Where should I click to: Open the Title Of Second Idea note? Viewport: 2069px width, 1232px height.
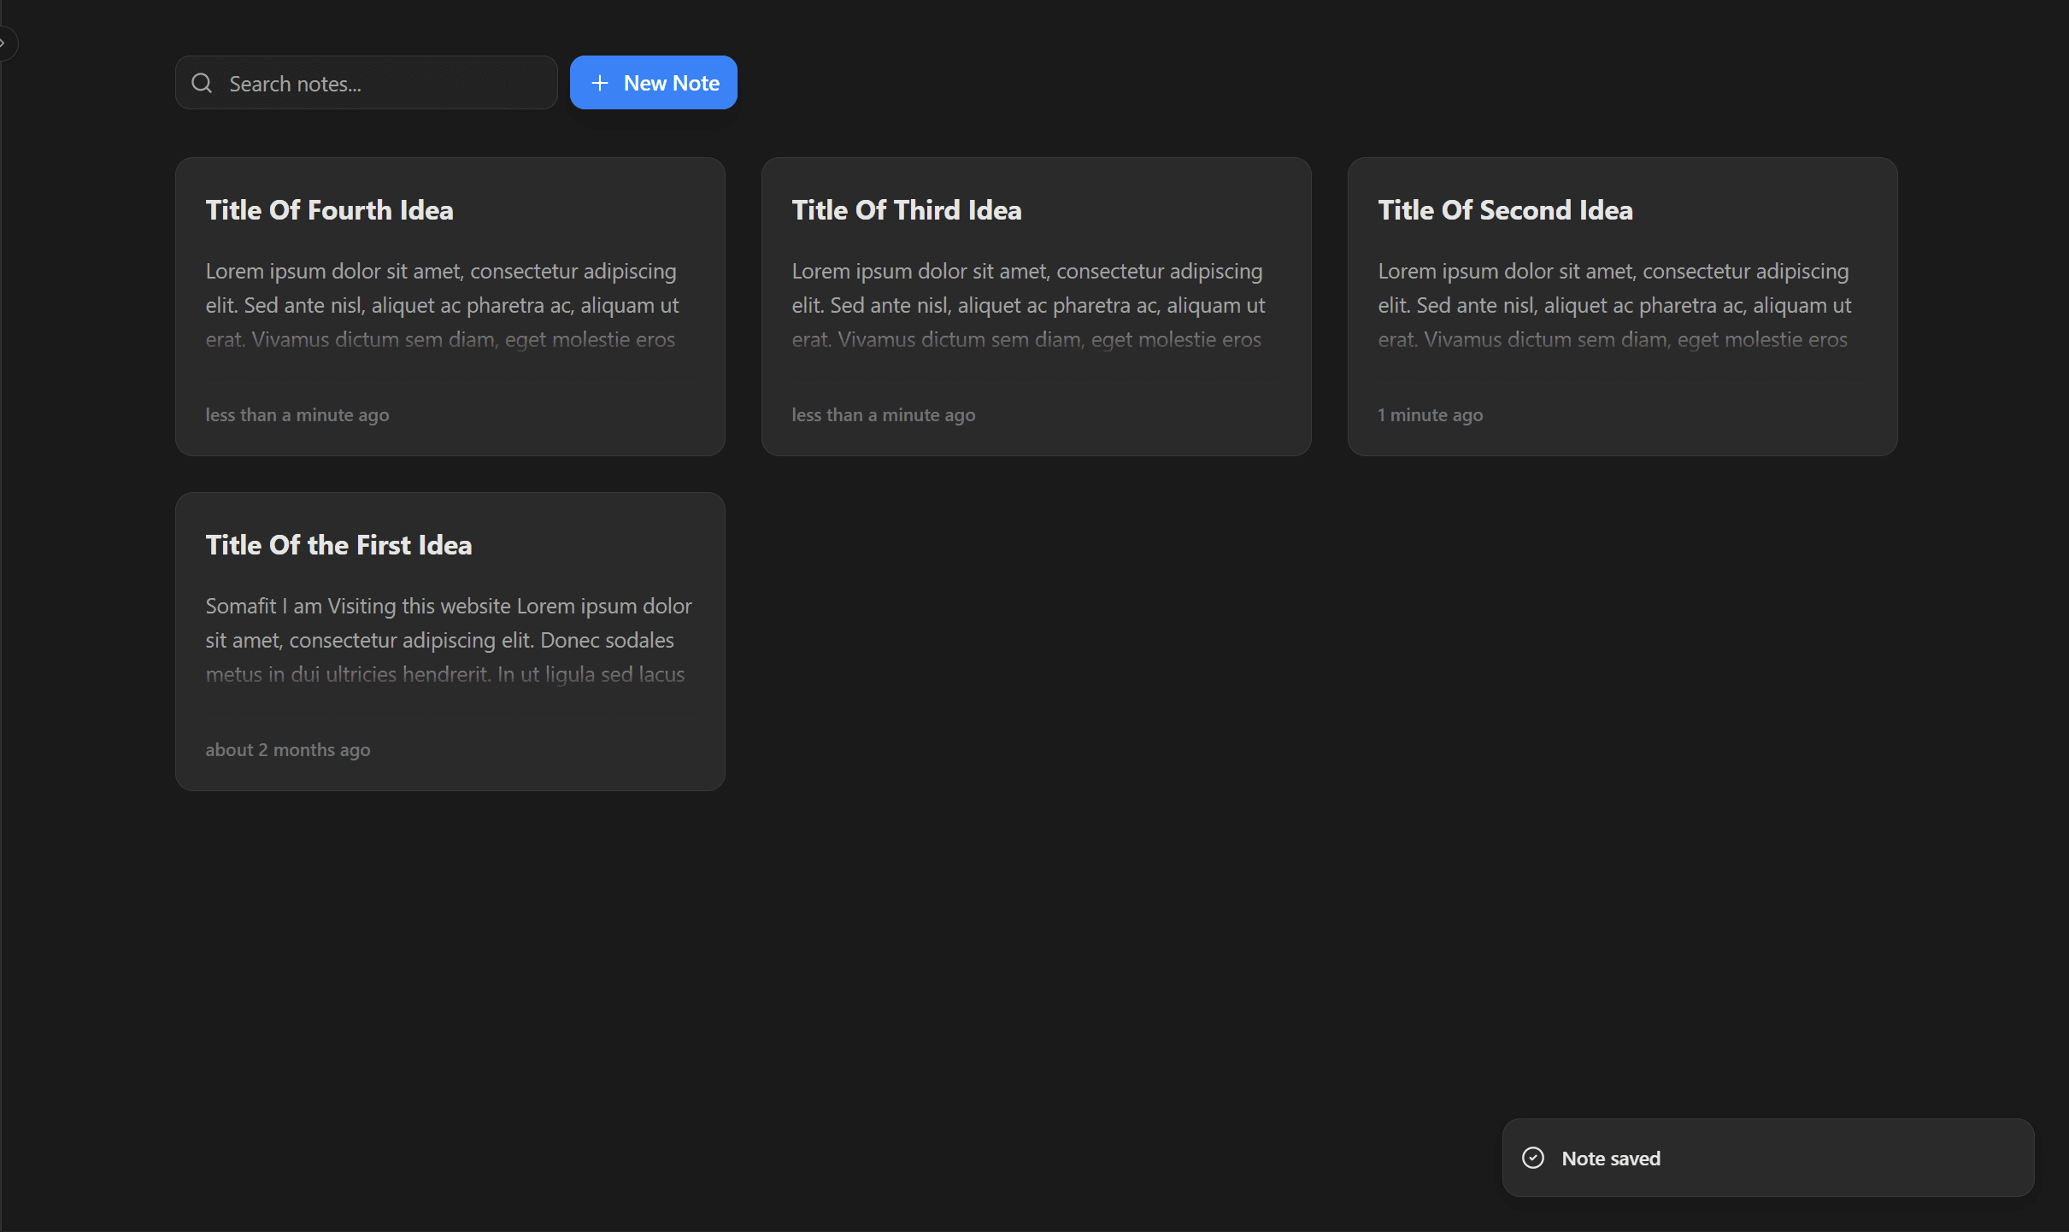point(1504,210)
